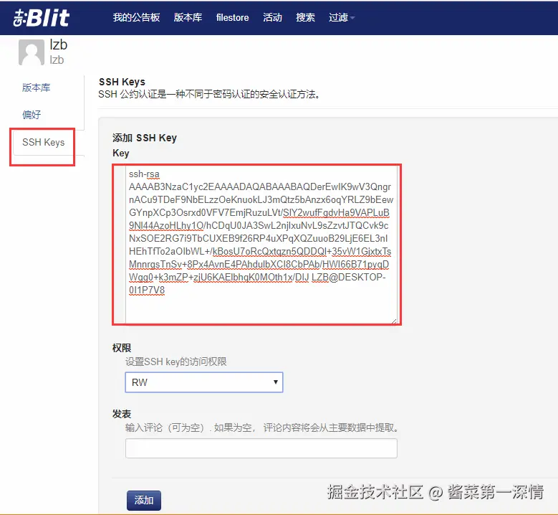Click the lzb username under avatar
Screen dimensions: 558x515
point(57,60)
